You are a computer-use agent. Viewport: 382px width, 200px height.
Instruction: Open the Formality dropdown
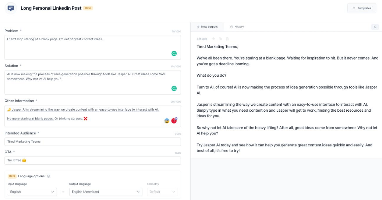click(x=162, y=192)
